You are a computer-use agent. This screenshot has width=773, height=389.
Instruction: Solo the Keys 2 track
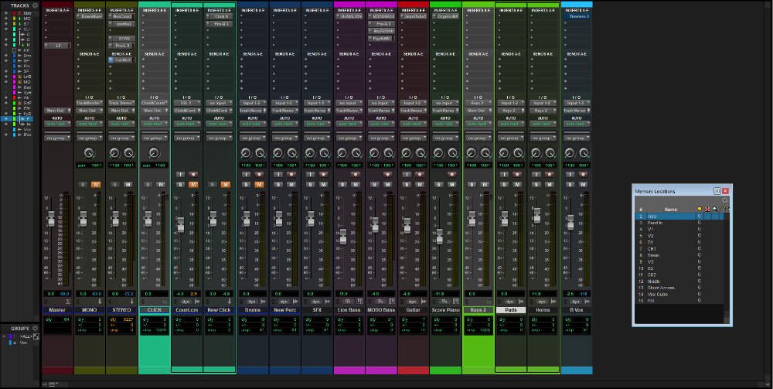tap(472, 184)
